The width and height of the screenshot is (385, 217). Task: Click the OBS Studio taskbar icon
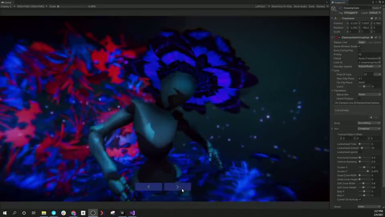93,213
